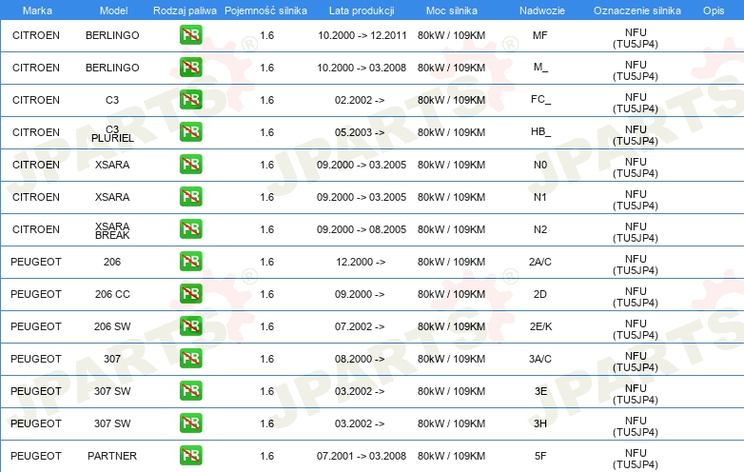Click fuel icon of 307 SW with 3H body

[190, 423]
